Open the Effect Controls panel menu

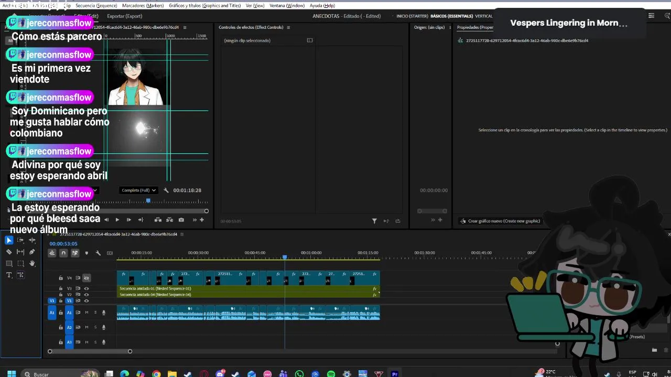click(288, 27)
